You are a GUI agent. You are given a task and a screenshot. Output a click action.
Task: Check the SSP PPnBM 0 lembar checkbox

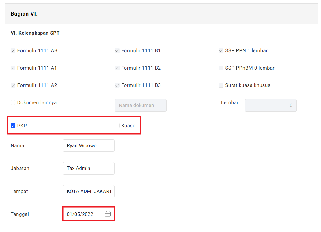click(x=221, y=68)
